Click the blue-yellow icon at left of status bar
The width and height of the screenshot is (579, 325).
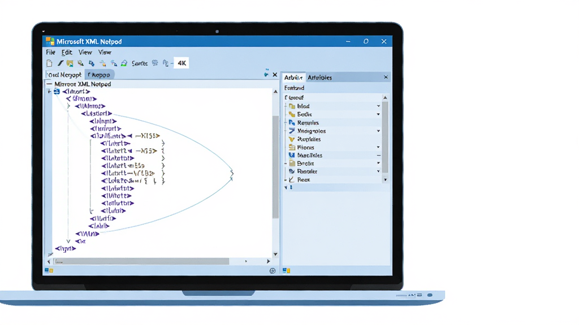(x=49, y=270)
